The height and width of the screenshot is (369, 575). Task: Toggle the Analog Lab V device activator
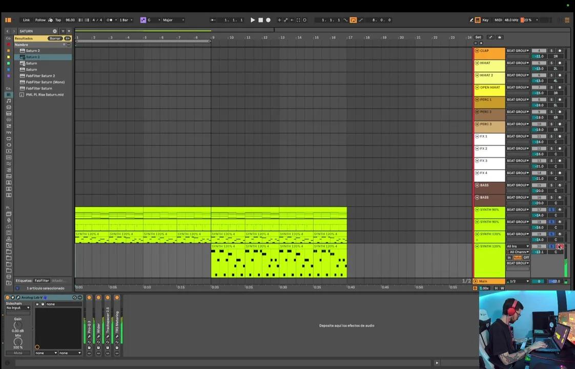tap(7, 297)
